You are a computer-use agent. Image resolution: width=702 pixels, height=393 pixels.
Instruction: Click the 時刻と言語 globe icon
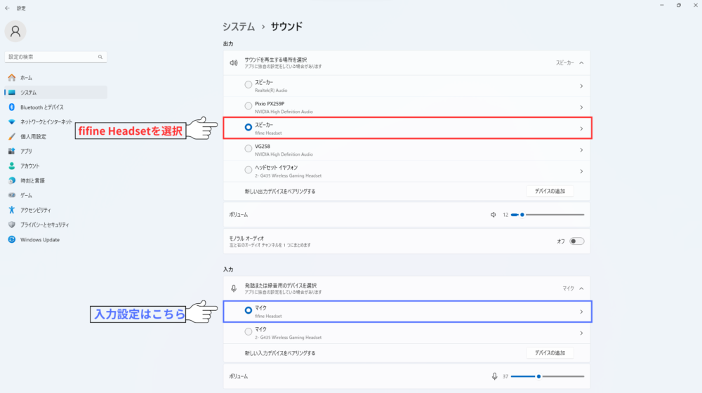tap(12, 180)
